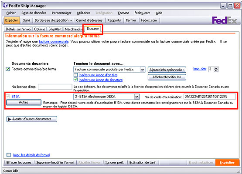Switch to the Marchandise tab
This screenshot has width=242, height=174.
coord(73,29)
